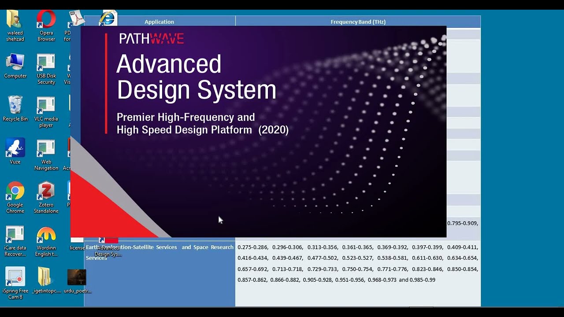Image resolution: width=564 pixels, height=317 pixels.
Task: Click the frequency value "0.369-0.392"
Action: click(393, 247)
